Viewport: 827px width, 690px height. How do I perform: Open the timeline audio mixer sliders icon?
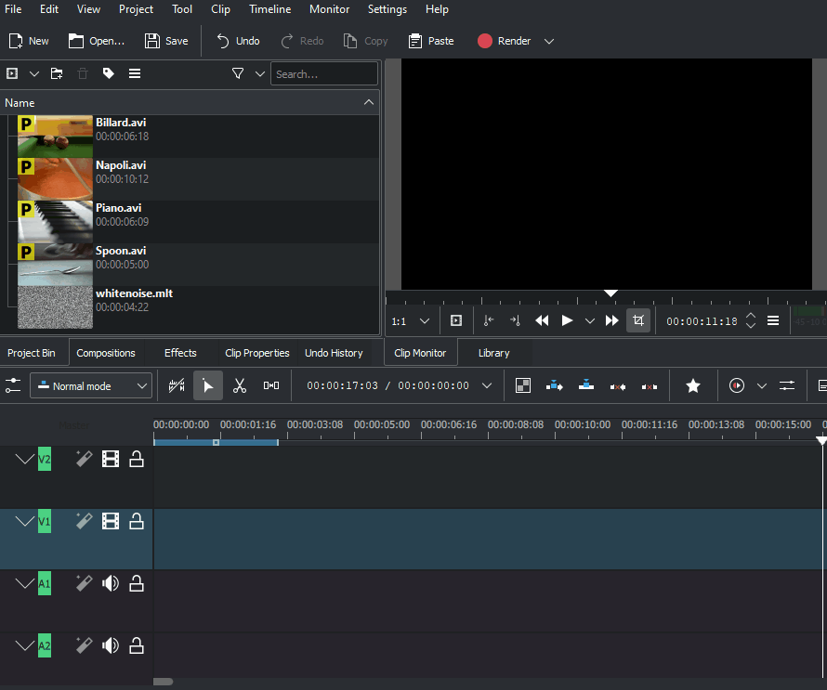787,385
